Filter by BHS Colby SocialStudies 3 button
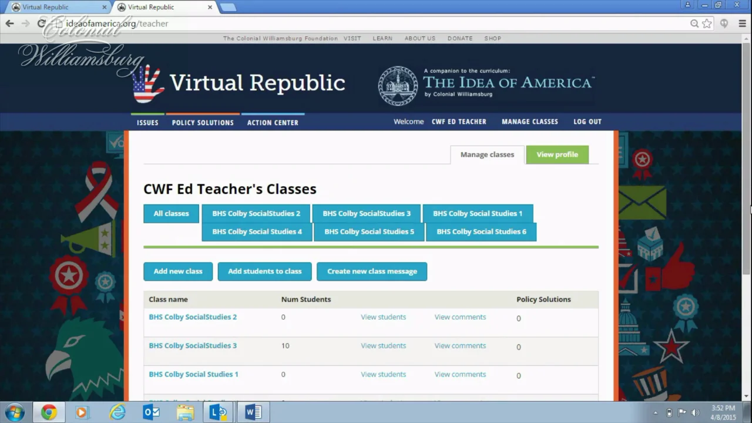This screenshot has height=423, width=752. (367, 213)
